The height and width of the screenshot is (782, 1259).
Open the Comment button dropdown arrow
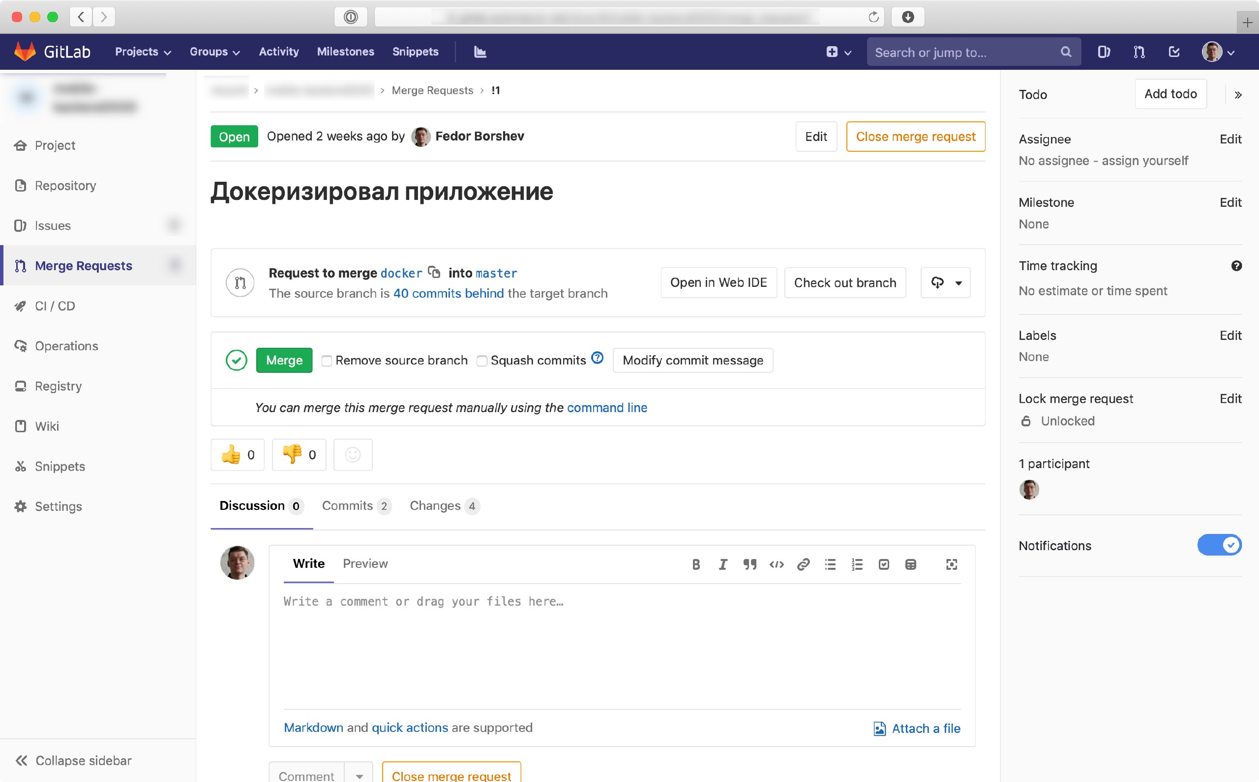[x=359, y=775]
